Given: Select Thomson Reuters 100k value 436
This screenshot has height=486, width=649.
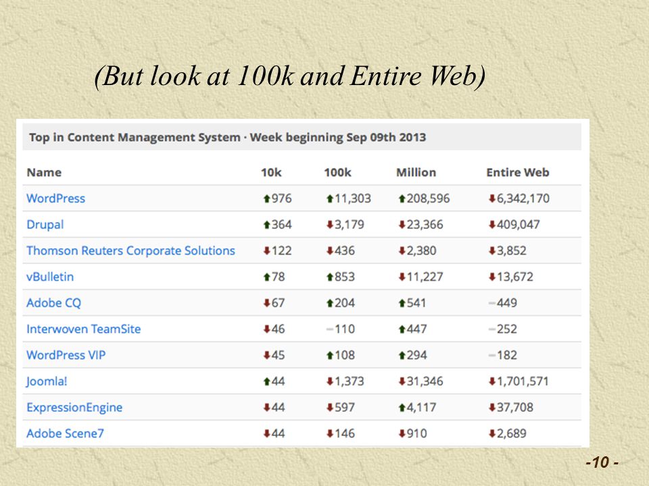Looking at the screenshot, I should [344, 250].
